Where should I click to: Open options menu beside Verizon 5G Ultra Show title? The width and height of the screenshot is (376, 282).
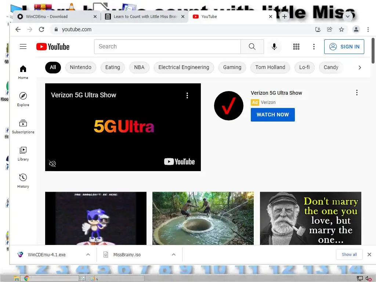coord(357,93)
